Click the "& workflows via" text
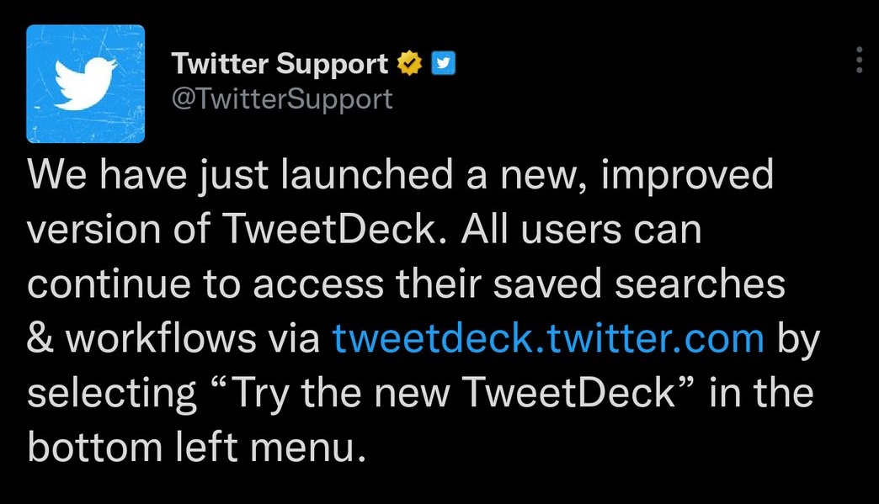879x504 pixels. (x=173, y=339)
